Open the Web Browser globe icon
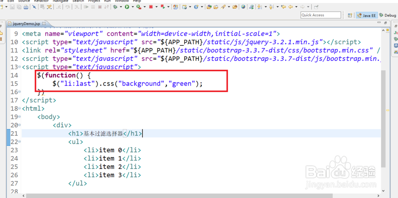Screen dimensions: 398x198 tap(243, 7)
